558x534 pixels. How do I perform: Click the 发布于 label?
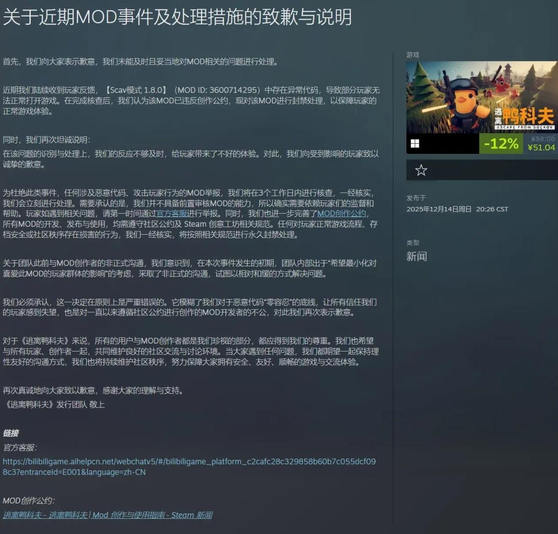pos(416,198)
